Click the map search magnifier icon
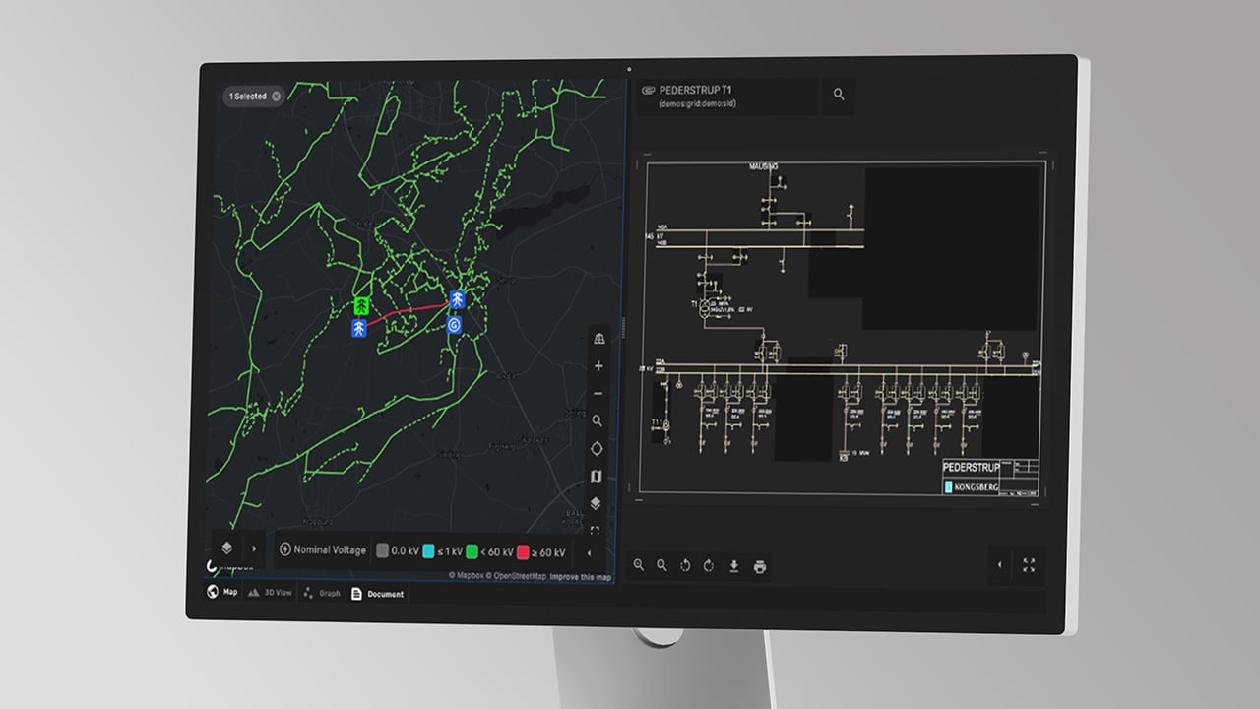The height and width of the screenshot is (709, 1260). pos(598,421)
